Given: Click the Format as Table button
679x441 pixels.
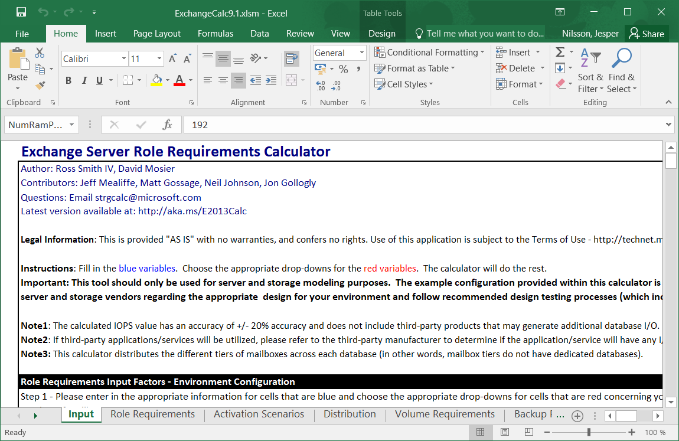Looking at the screenshot, I should pos(415,68).
